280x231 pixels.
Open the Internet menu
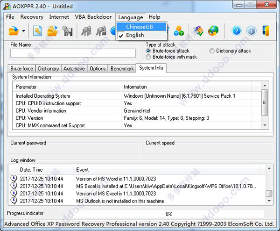point(59,17)
